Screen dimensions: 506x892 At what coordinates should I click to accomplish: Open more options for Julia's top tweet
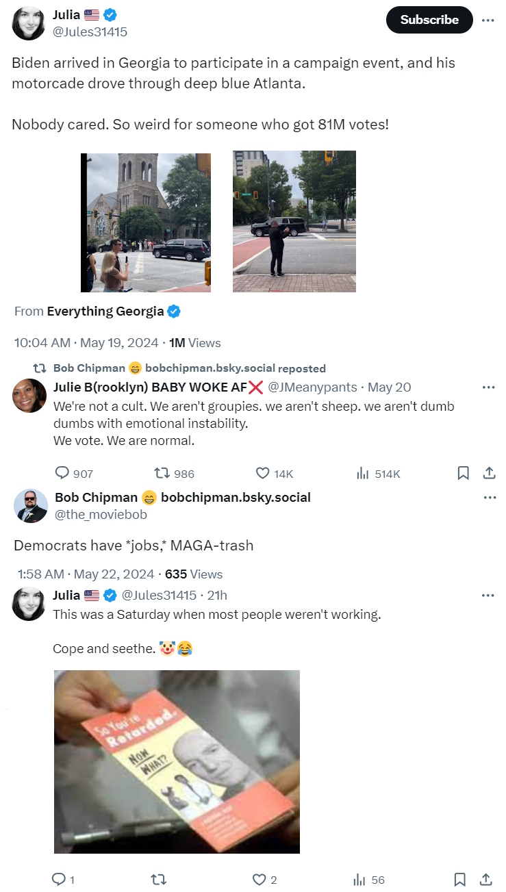click(488, 20)
